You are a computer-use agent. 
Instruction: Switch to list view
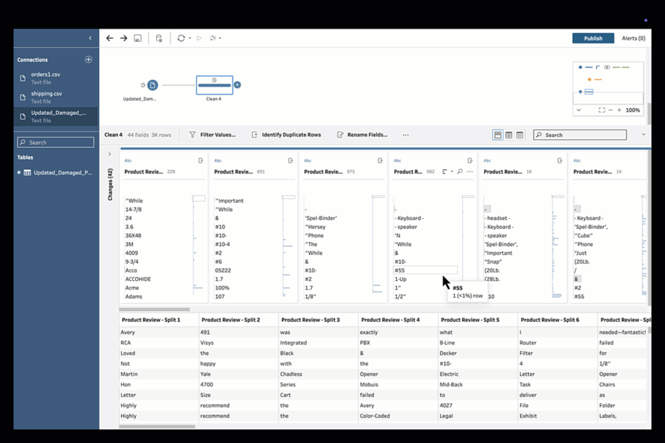520,135
